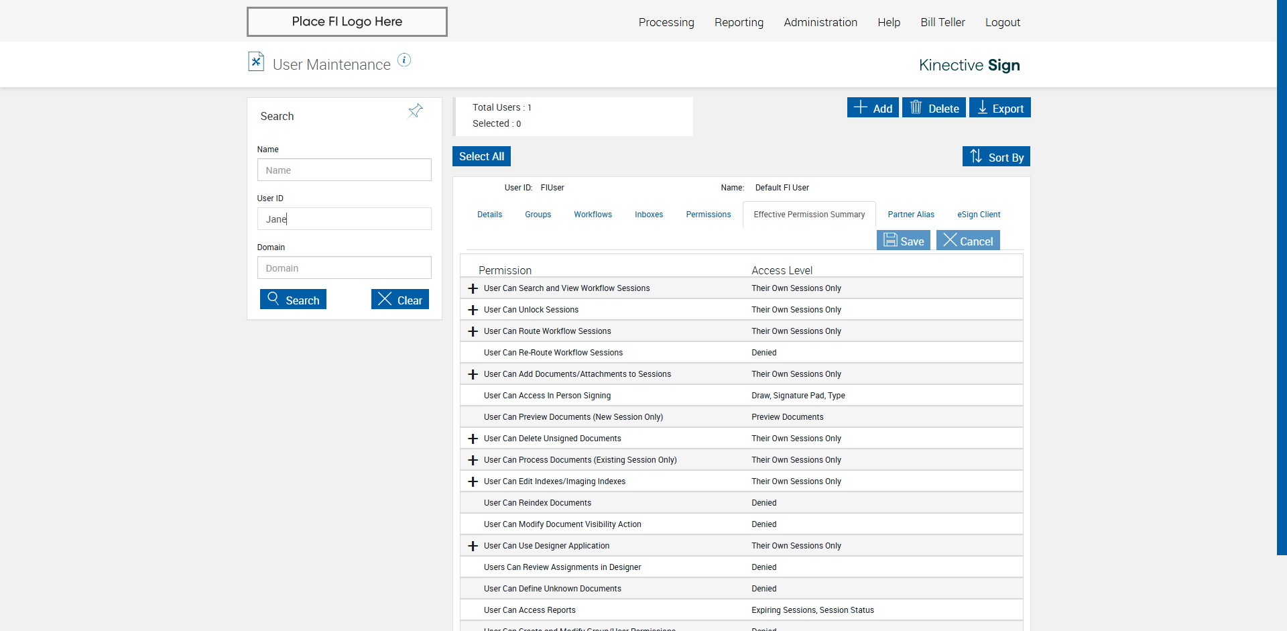
Task: Click the Save button
Action: [x=904, y=240]
